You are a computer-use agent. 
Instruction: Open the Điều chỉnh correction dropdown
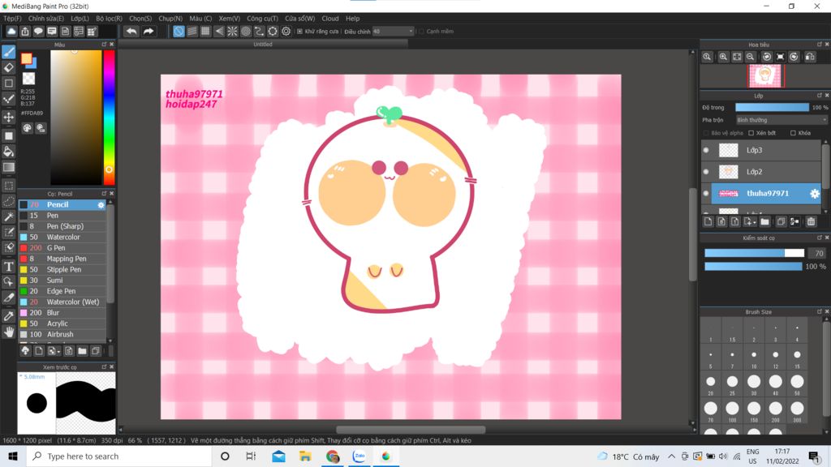393,32
